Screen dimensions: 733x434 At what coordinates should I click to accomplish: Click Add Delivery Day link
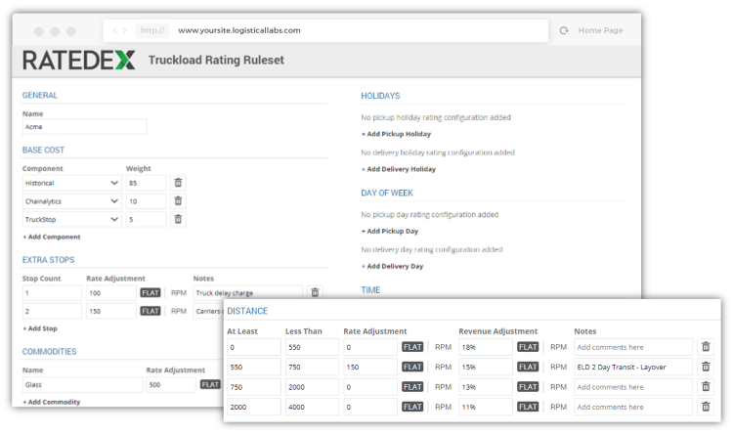coord(393,266)
